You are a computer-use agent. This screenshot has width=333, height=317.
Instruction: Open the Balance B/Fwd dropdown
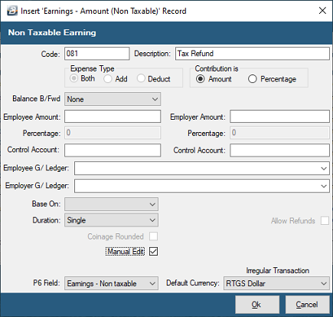coord(113,99)
